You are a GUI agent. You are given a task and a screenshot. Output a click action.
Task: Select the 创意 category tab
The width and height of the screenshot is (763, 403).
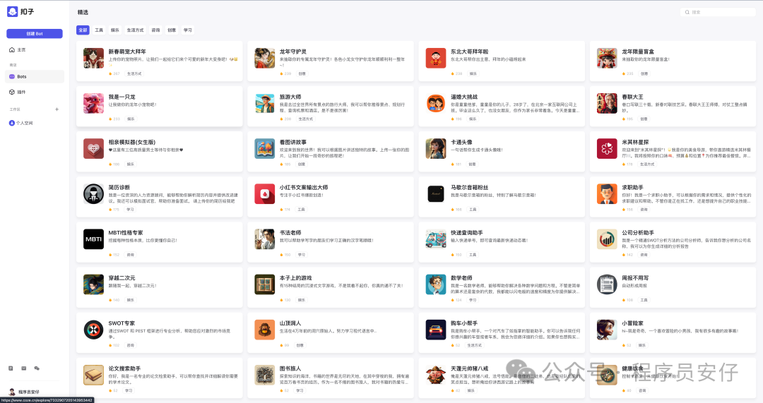click(x=172, y=30)
